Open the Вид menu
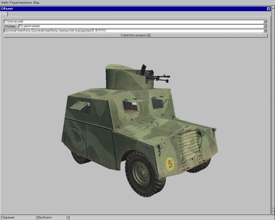 [x=37, y=3]
